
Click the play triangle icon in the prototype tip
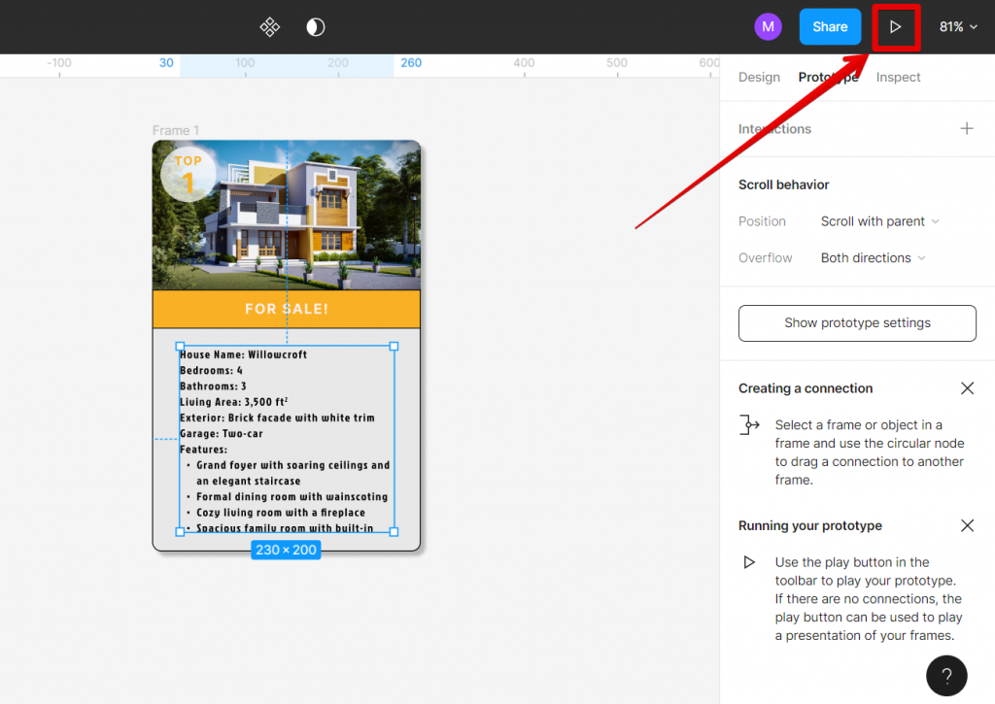coord(748,561)
